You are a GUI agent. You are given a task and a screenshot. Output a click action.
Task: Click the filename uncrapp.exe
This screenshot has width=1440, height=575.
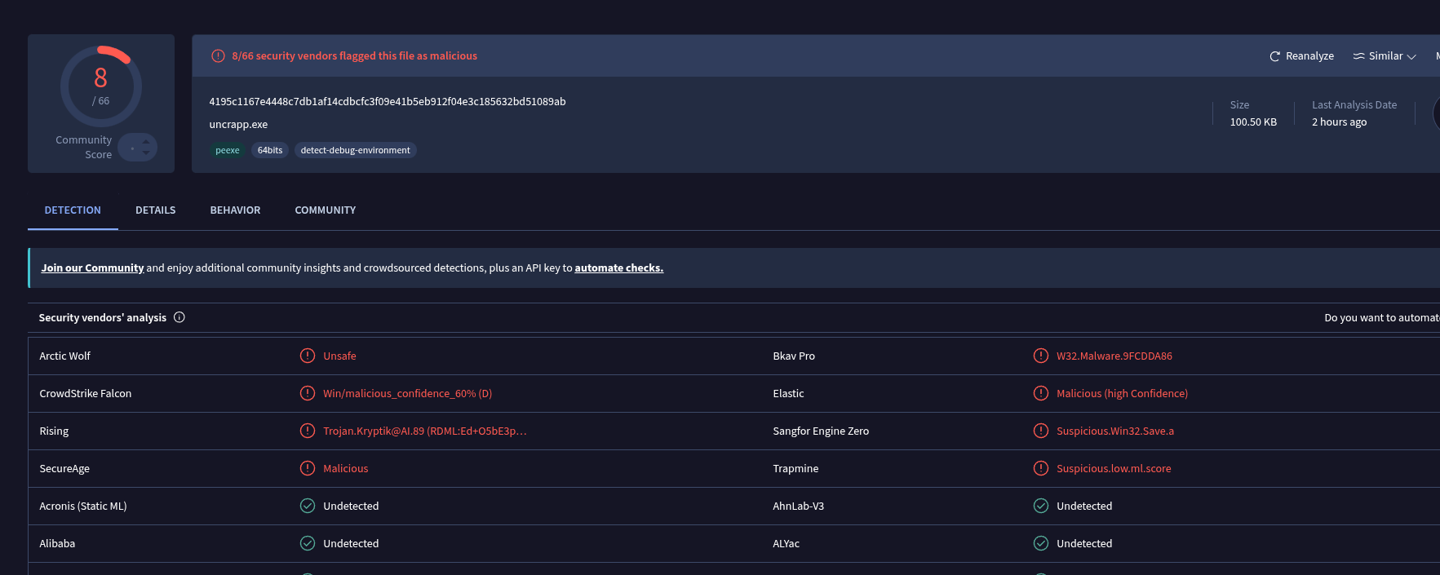(238, 125)
